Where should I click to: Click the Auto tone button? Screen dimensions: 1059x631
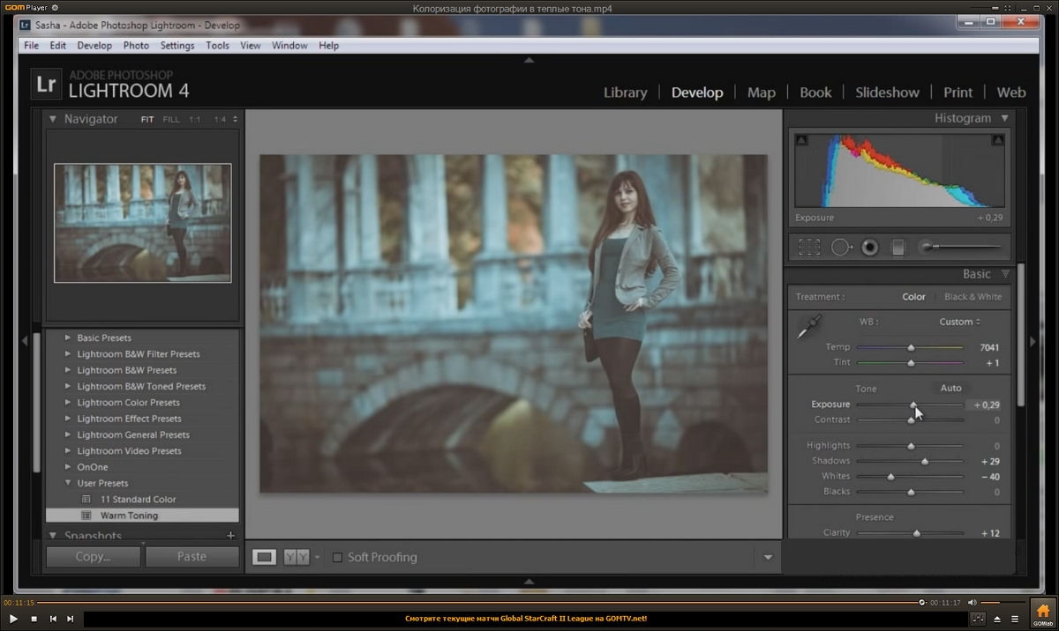tap(950, 388)
